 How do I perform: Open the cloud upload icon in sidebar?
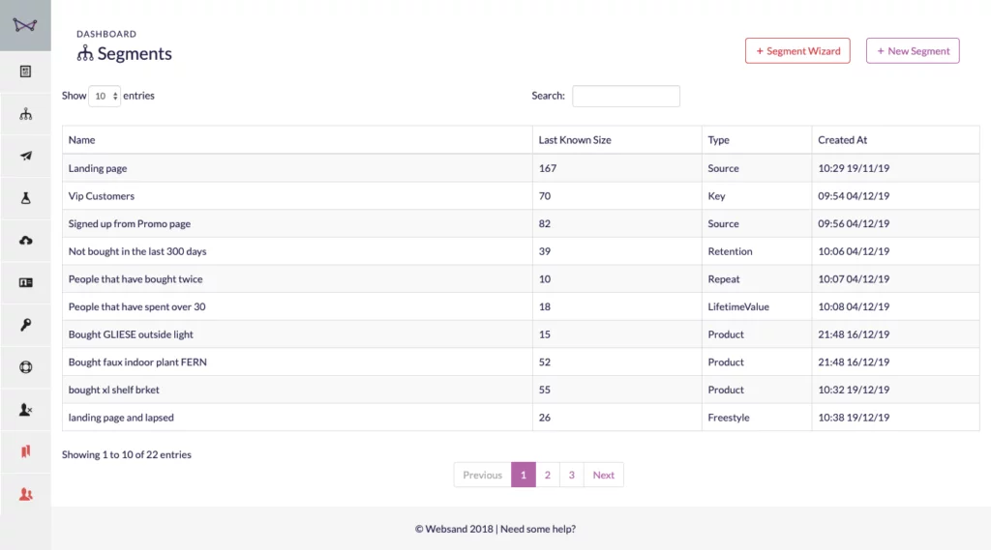pyautogui.click(x=25, y=241)
